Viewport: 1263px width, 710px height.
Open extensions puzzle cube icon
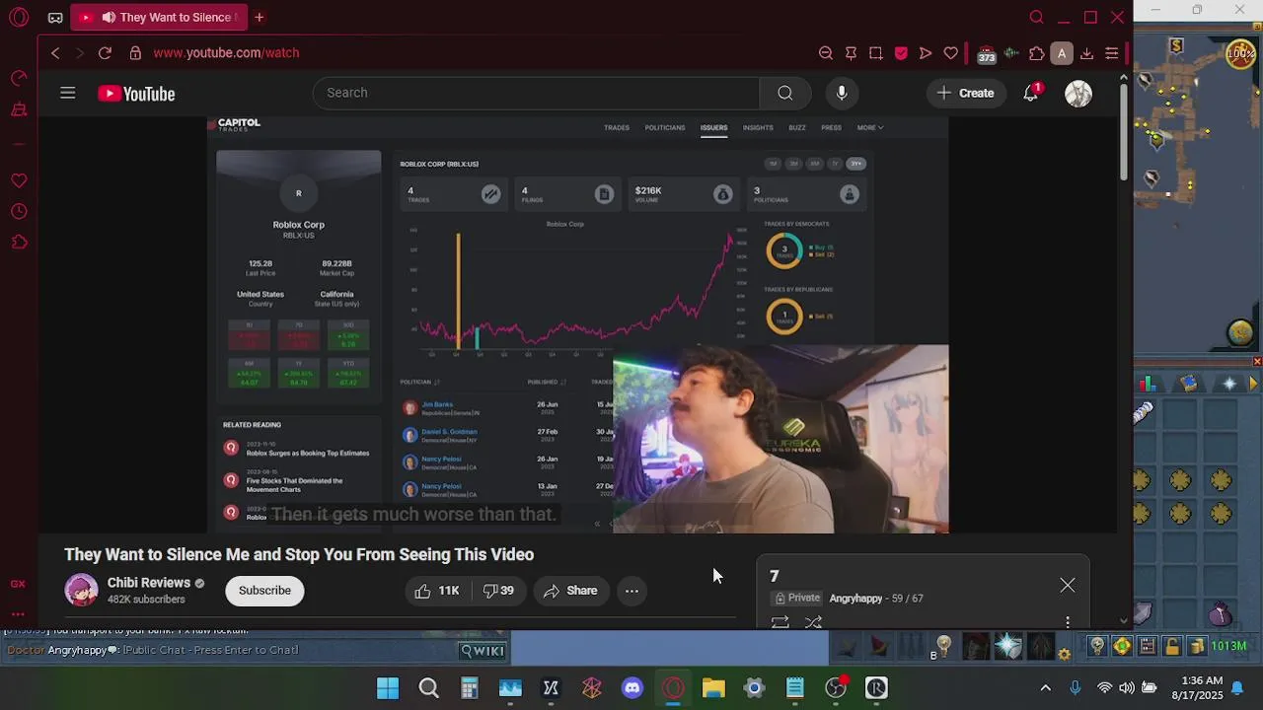1036,53
